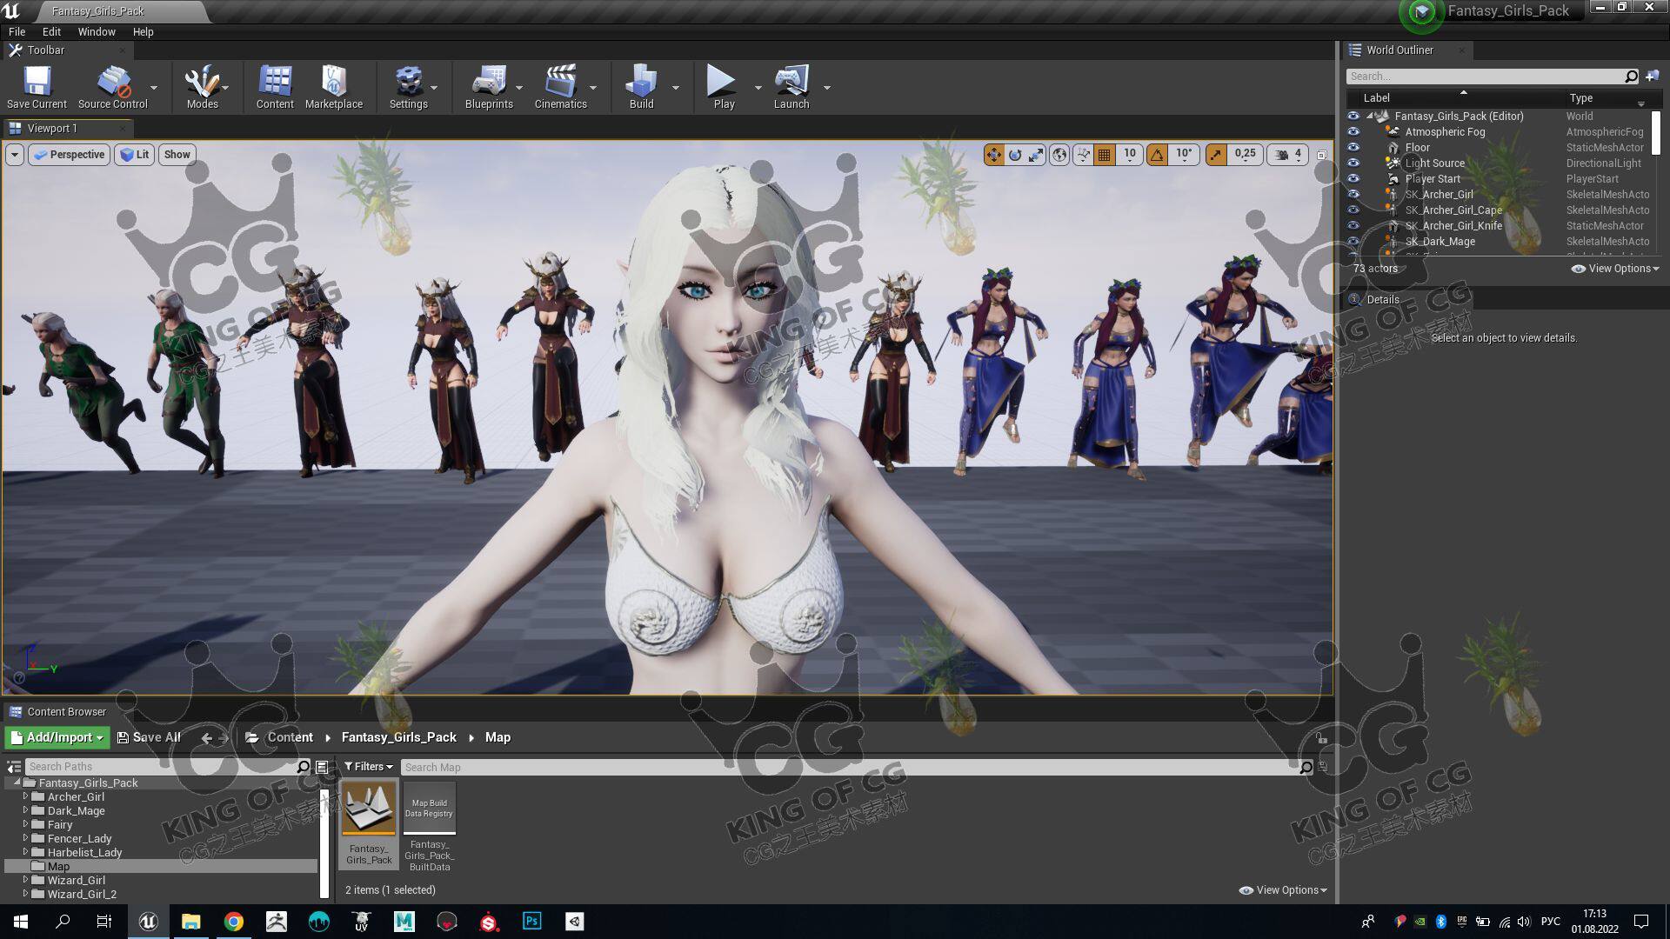Open Unreal Engine from Windows taskbar
This screenshot has width=1670, height=939.
point(149,922)
